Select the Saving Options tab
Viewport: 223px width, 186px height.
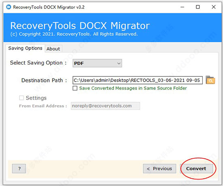tap(25, 48)
